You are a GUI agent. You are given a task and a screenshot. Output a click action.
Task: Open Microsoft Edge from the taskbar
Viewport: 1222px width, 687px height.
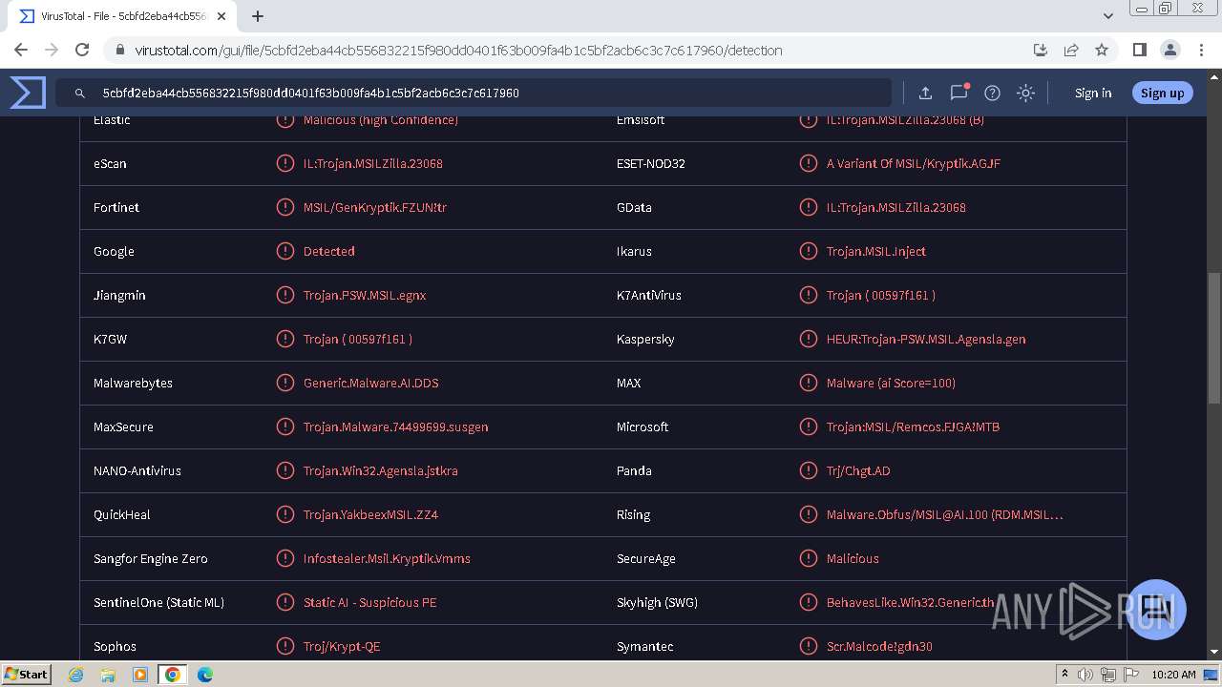pyautogui.click(x=204, y=675)
